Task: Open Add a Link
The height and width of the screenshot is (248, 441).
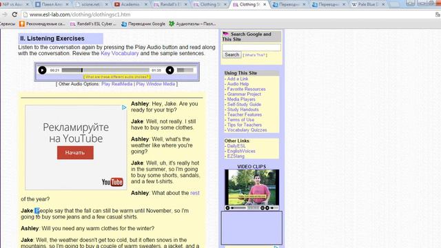Action: [238, 79]
